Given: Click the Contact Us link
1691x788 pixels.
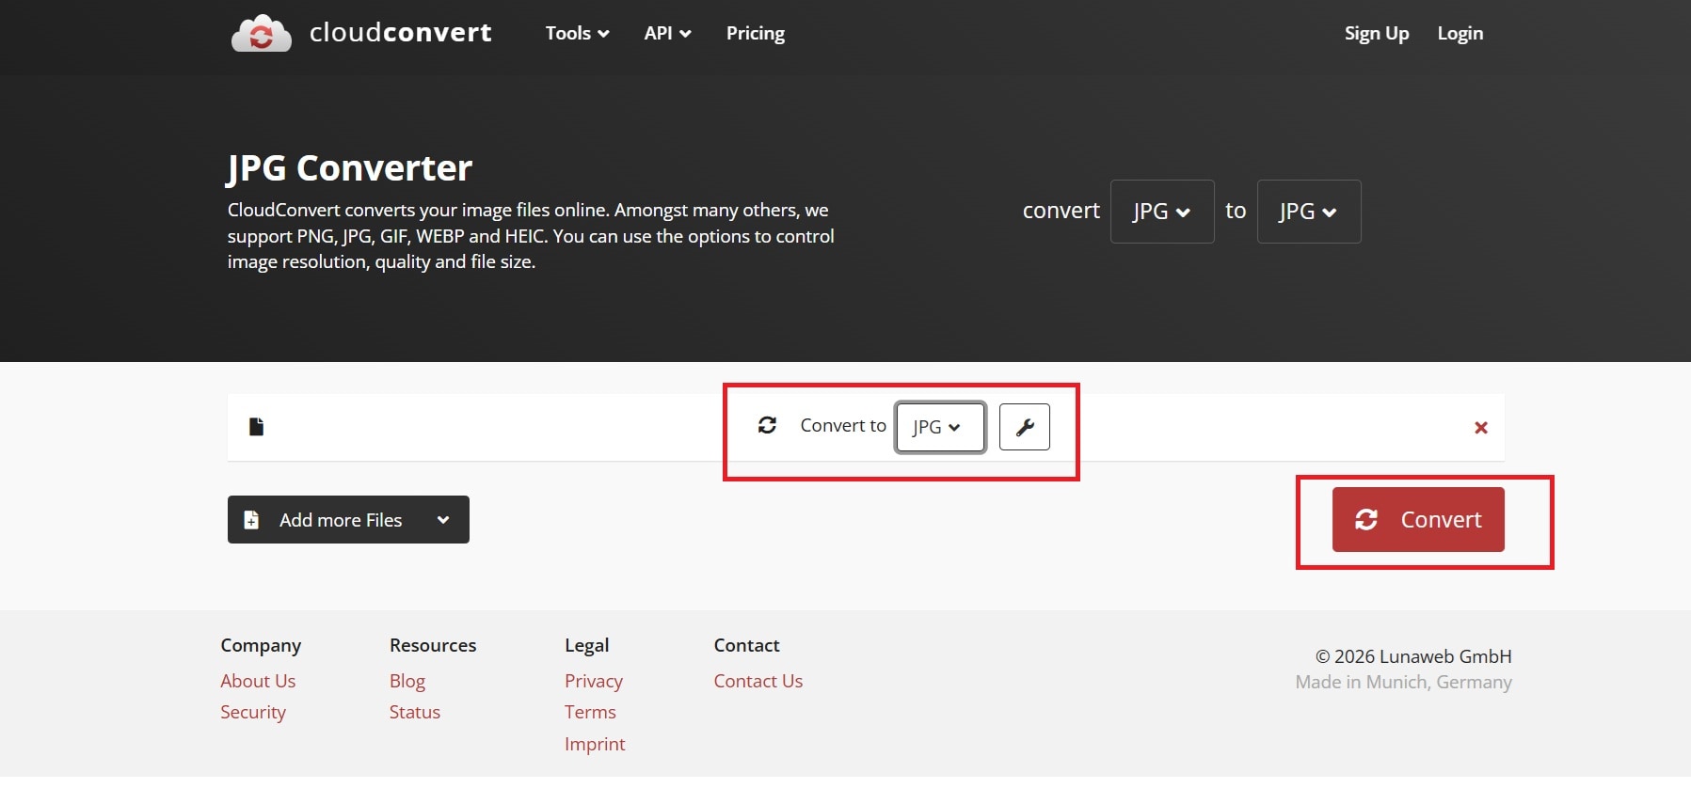Looking at the screenshot, I should [x=758, y=681].
